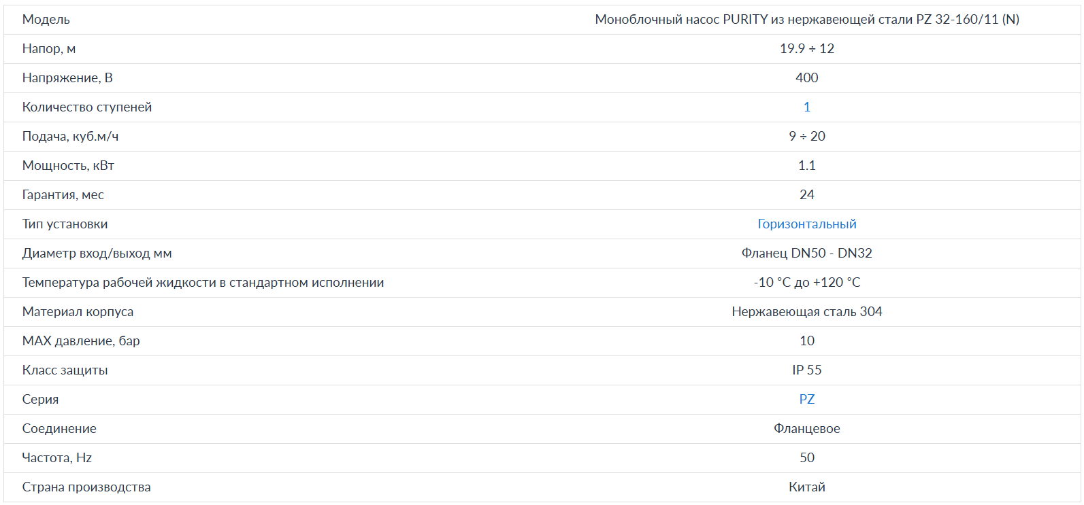The image size is (1084, 505).
Task: Select the 'MAX давление, бар' label
Action: (81, 341)
